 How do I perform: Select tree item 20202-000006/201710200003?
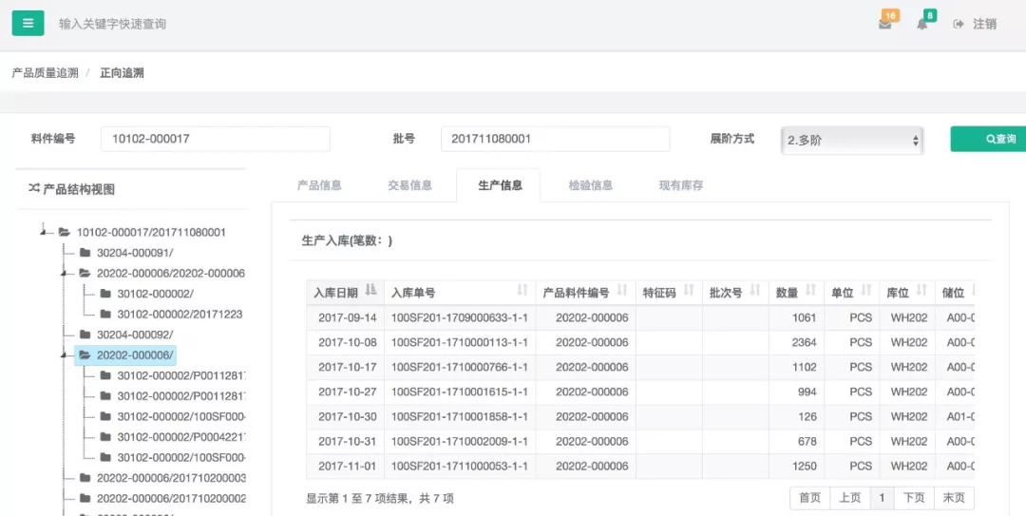[x=171, y=478]
